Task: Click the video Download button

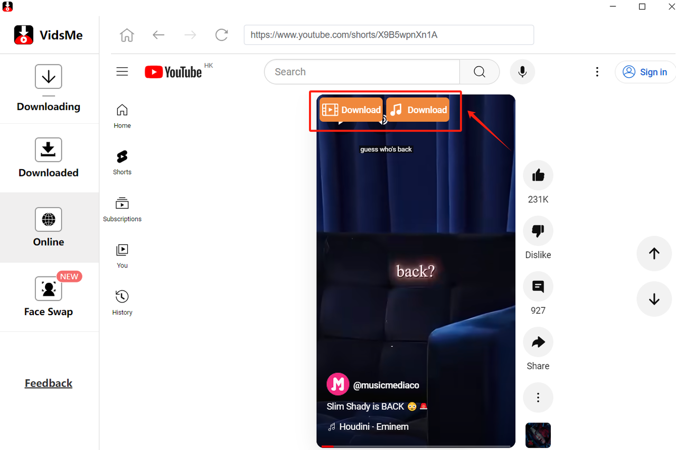Action: pos(351,109)
